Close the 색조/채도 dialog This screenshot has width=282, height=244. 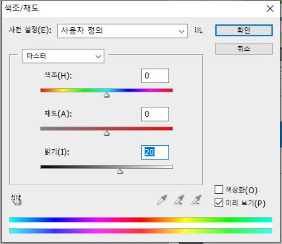tap(270, 9)
